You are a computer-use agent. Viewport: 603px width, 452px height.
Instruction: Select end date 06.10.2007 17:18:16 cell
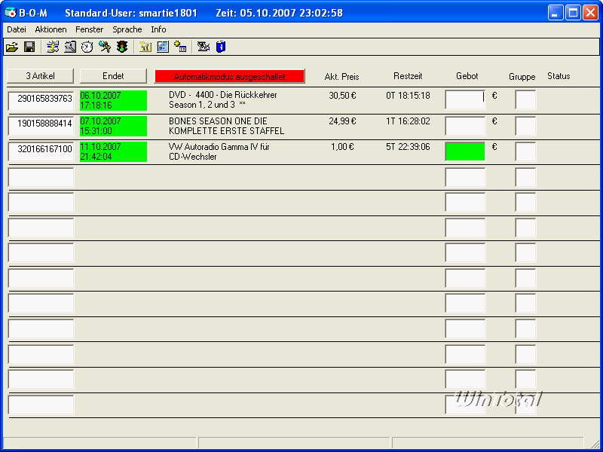[114, 100]
